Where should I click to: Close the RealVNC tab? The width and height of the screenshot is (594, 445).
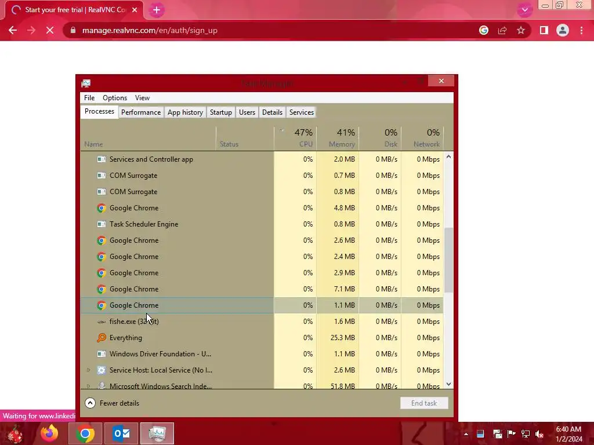point(135,10)
